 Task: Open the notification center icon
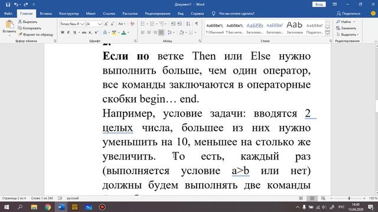pyautogui.click(x=371, y=207)
